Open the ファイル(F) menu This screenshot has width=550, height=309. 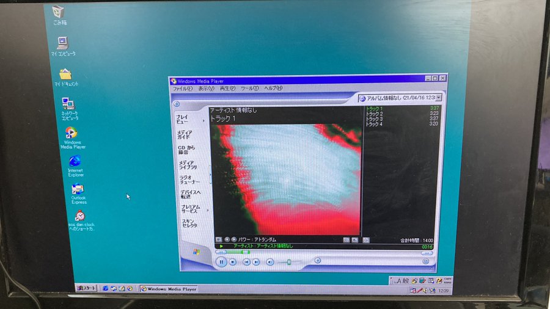pos(182,89)
